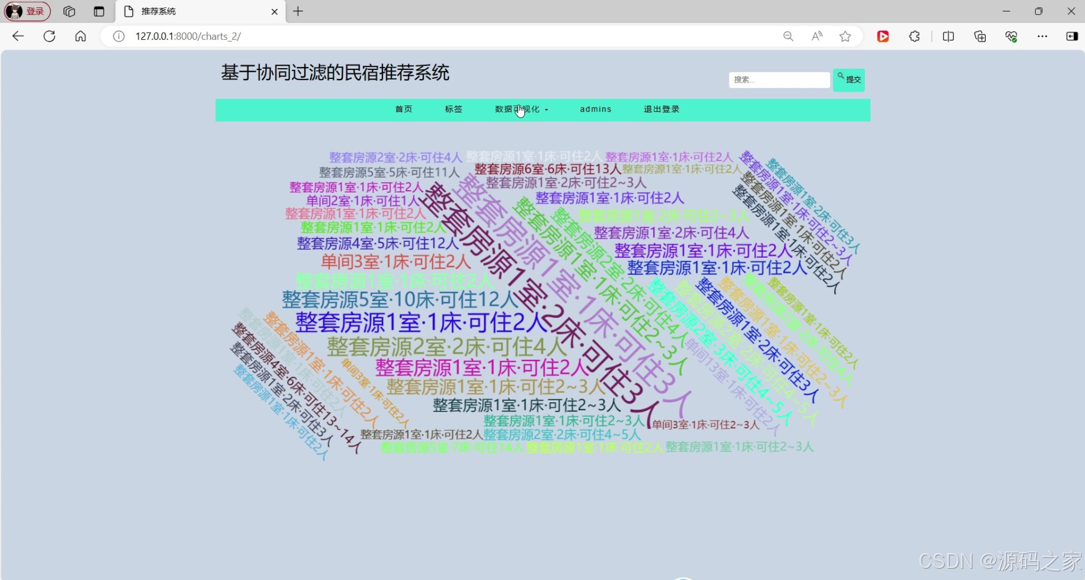
Task: Select 首页 in the navigation bar
Action: tap(403, 109)
